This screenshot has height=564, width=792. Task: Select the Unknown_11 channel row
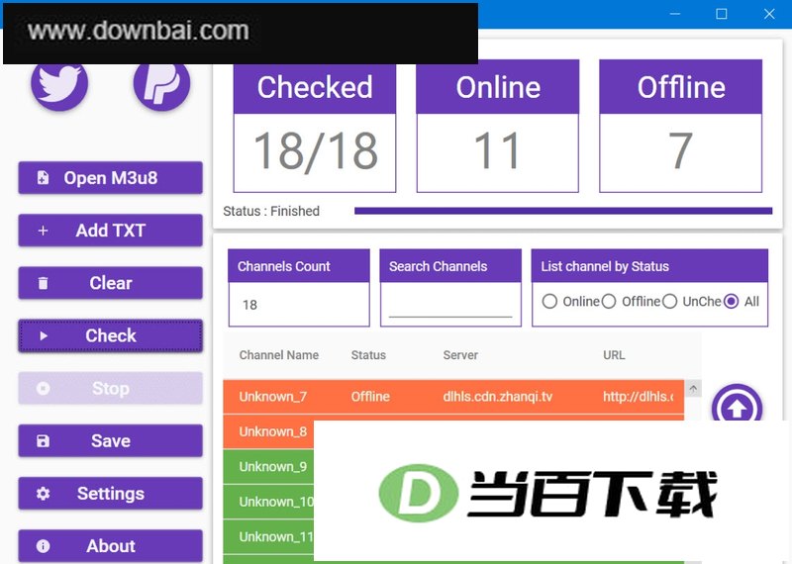coord(268,536)
